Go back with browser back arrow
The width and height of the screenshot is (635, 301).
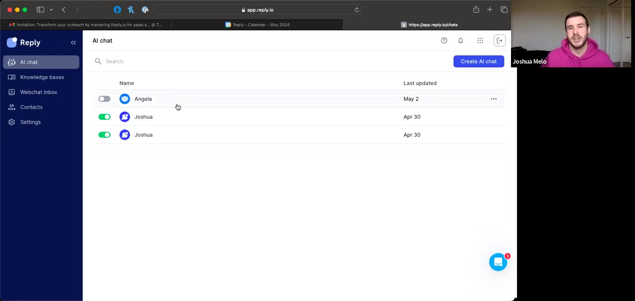click(63, 10)
